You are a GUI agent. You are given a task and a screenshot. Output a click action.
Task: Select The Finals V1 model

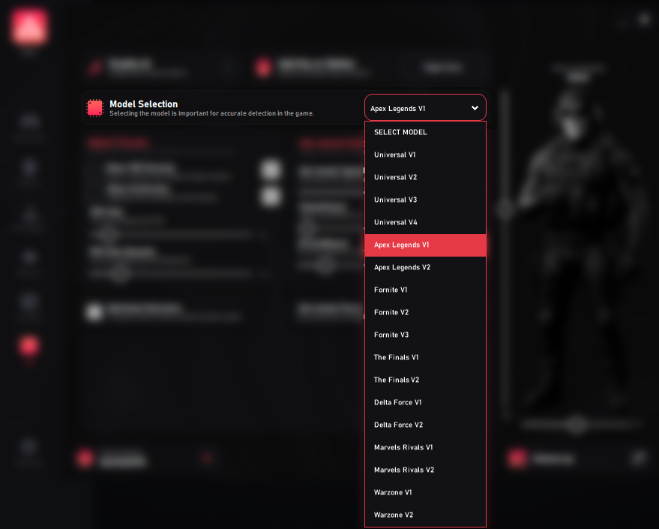pos(425,357)
